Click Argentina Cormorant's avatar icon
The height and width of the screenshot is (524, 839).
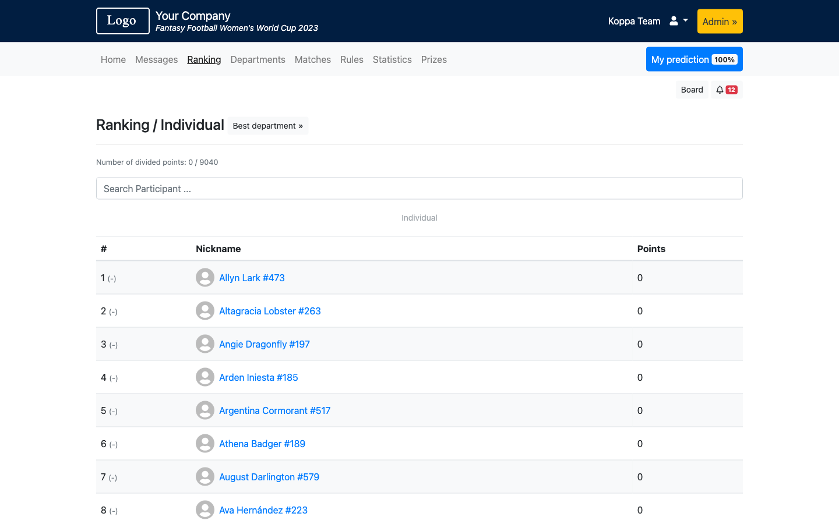pos(205,410)
